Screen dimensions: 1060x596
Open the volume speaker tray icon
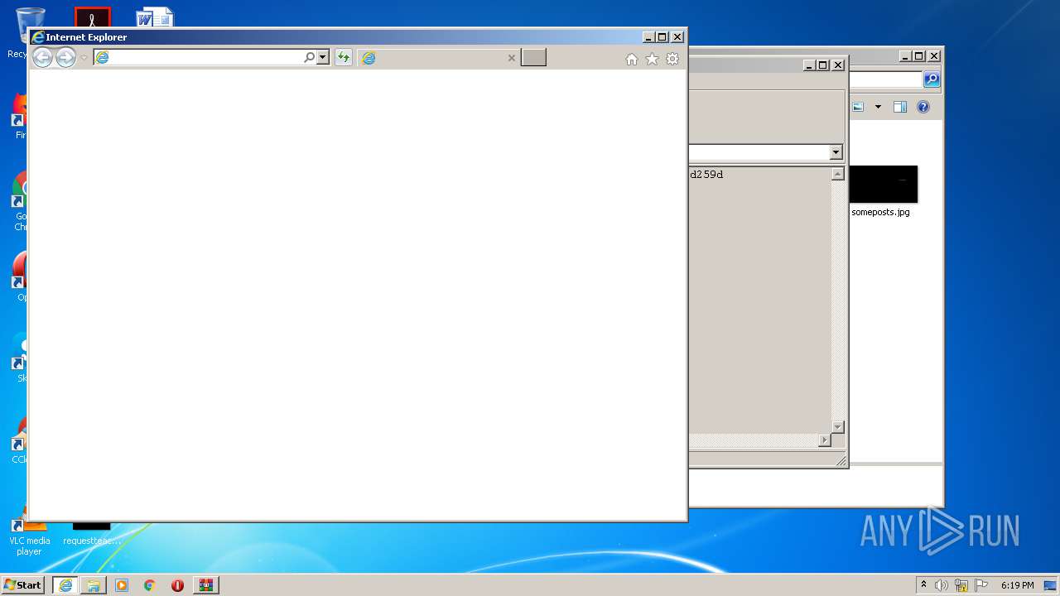(942, 585)
